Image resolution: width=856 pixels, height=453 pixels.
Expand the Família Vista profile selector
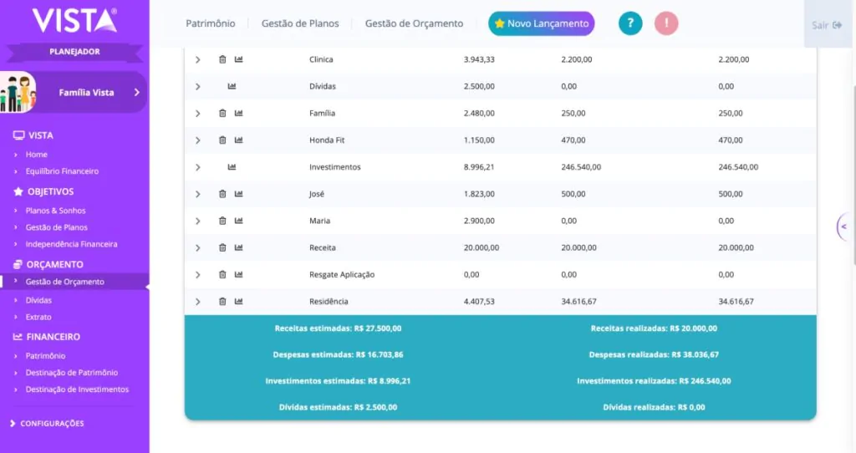136,93
